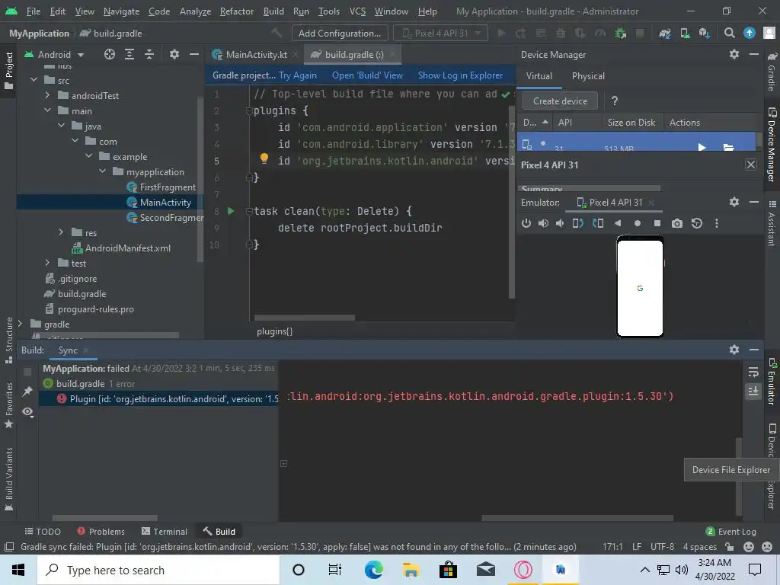Open the SDK Manager toolbar icon

[705, 34]
